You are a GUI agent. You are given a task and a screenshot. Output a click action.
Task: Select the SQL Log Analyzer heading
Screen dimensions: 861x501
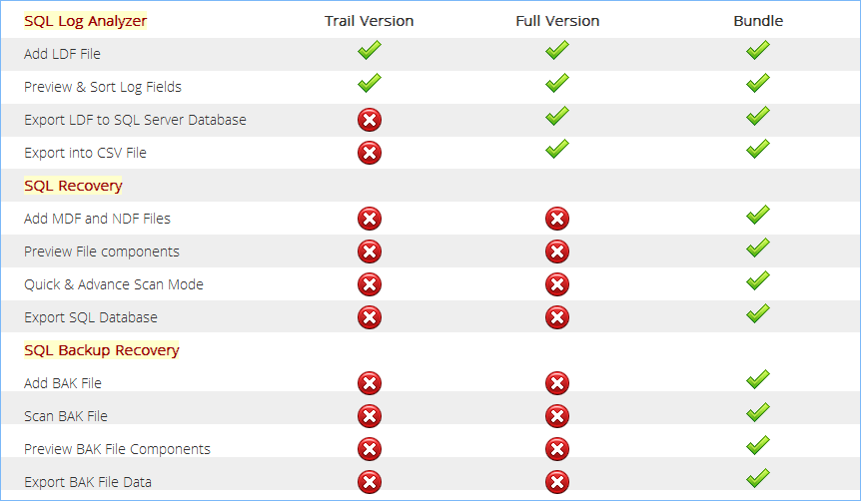coord(85,21)
